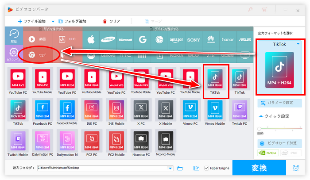Start conversion with 変換 button

tap(259, 168)
